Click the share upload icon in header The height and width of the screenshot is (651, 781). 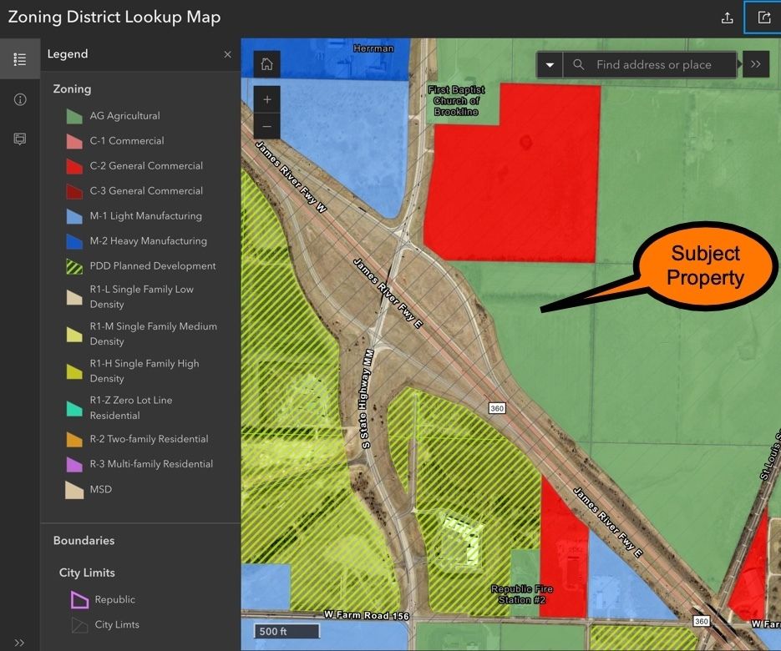[728, 18]
